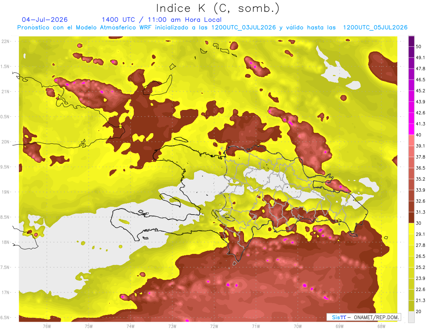Viewport: 428px width, 331px height.
Task: Click the legend value '45.2'
Action: 420,91
